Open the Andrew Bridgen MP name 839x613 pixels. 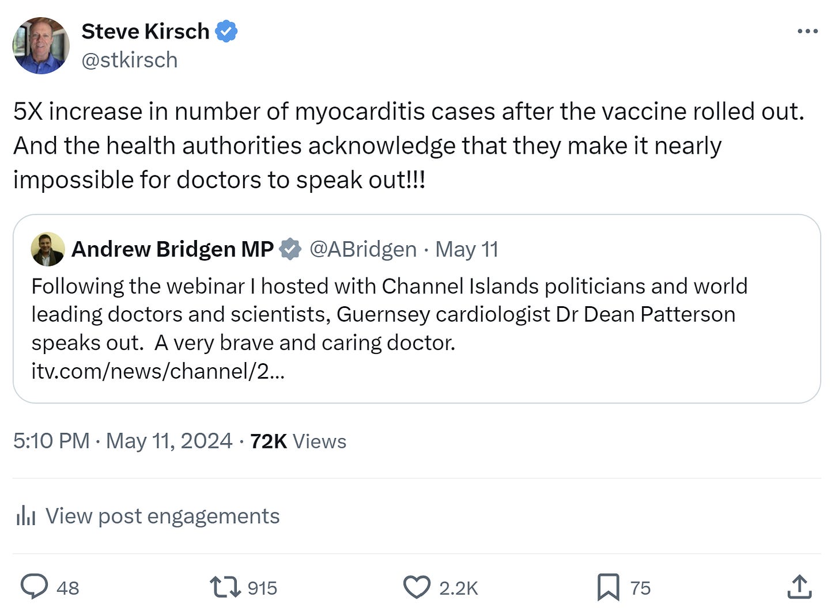pyautogui.click(x=172, y=249)
